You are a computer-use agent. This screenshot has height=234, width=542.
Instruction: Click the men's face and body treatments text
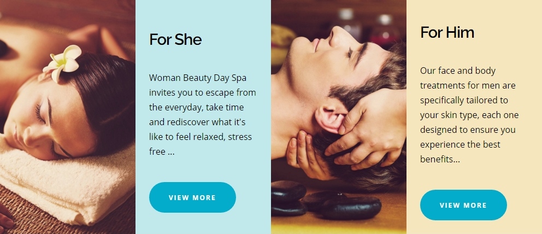tap(469, 115)
